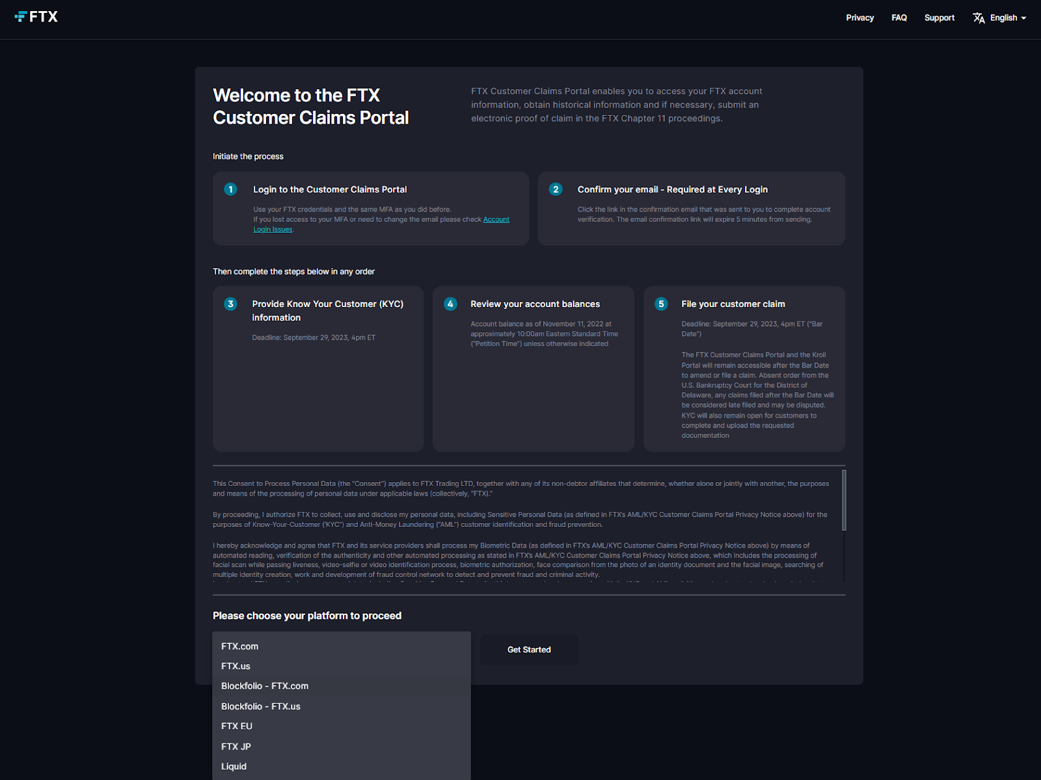Open the Privacy page

[859, 18]
